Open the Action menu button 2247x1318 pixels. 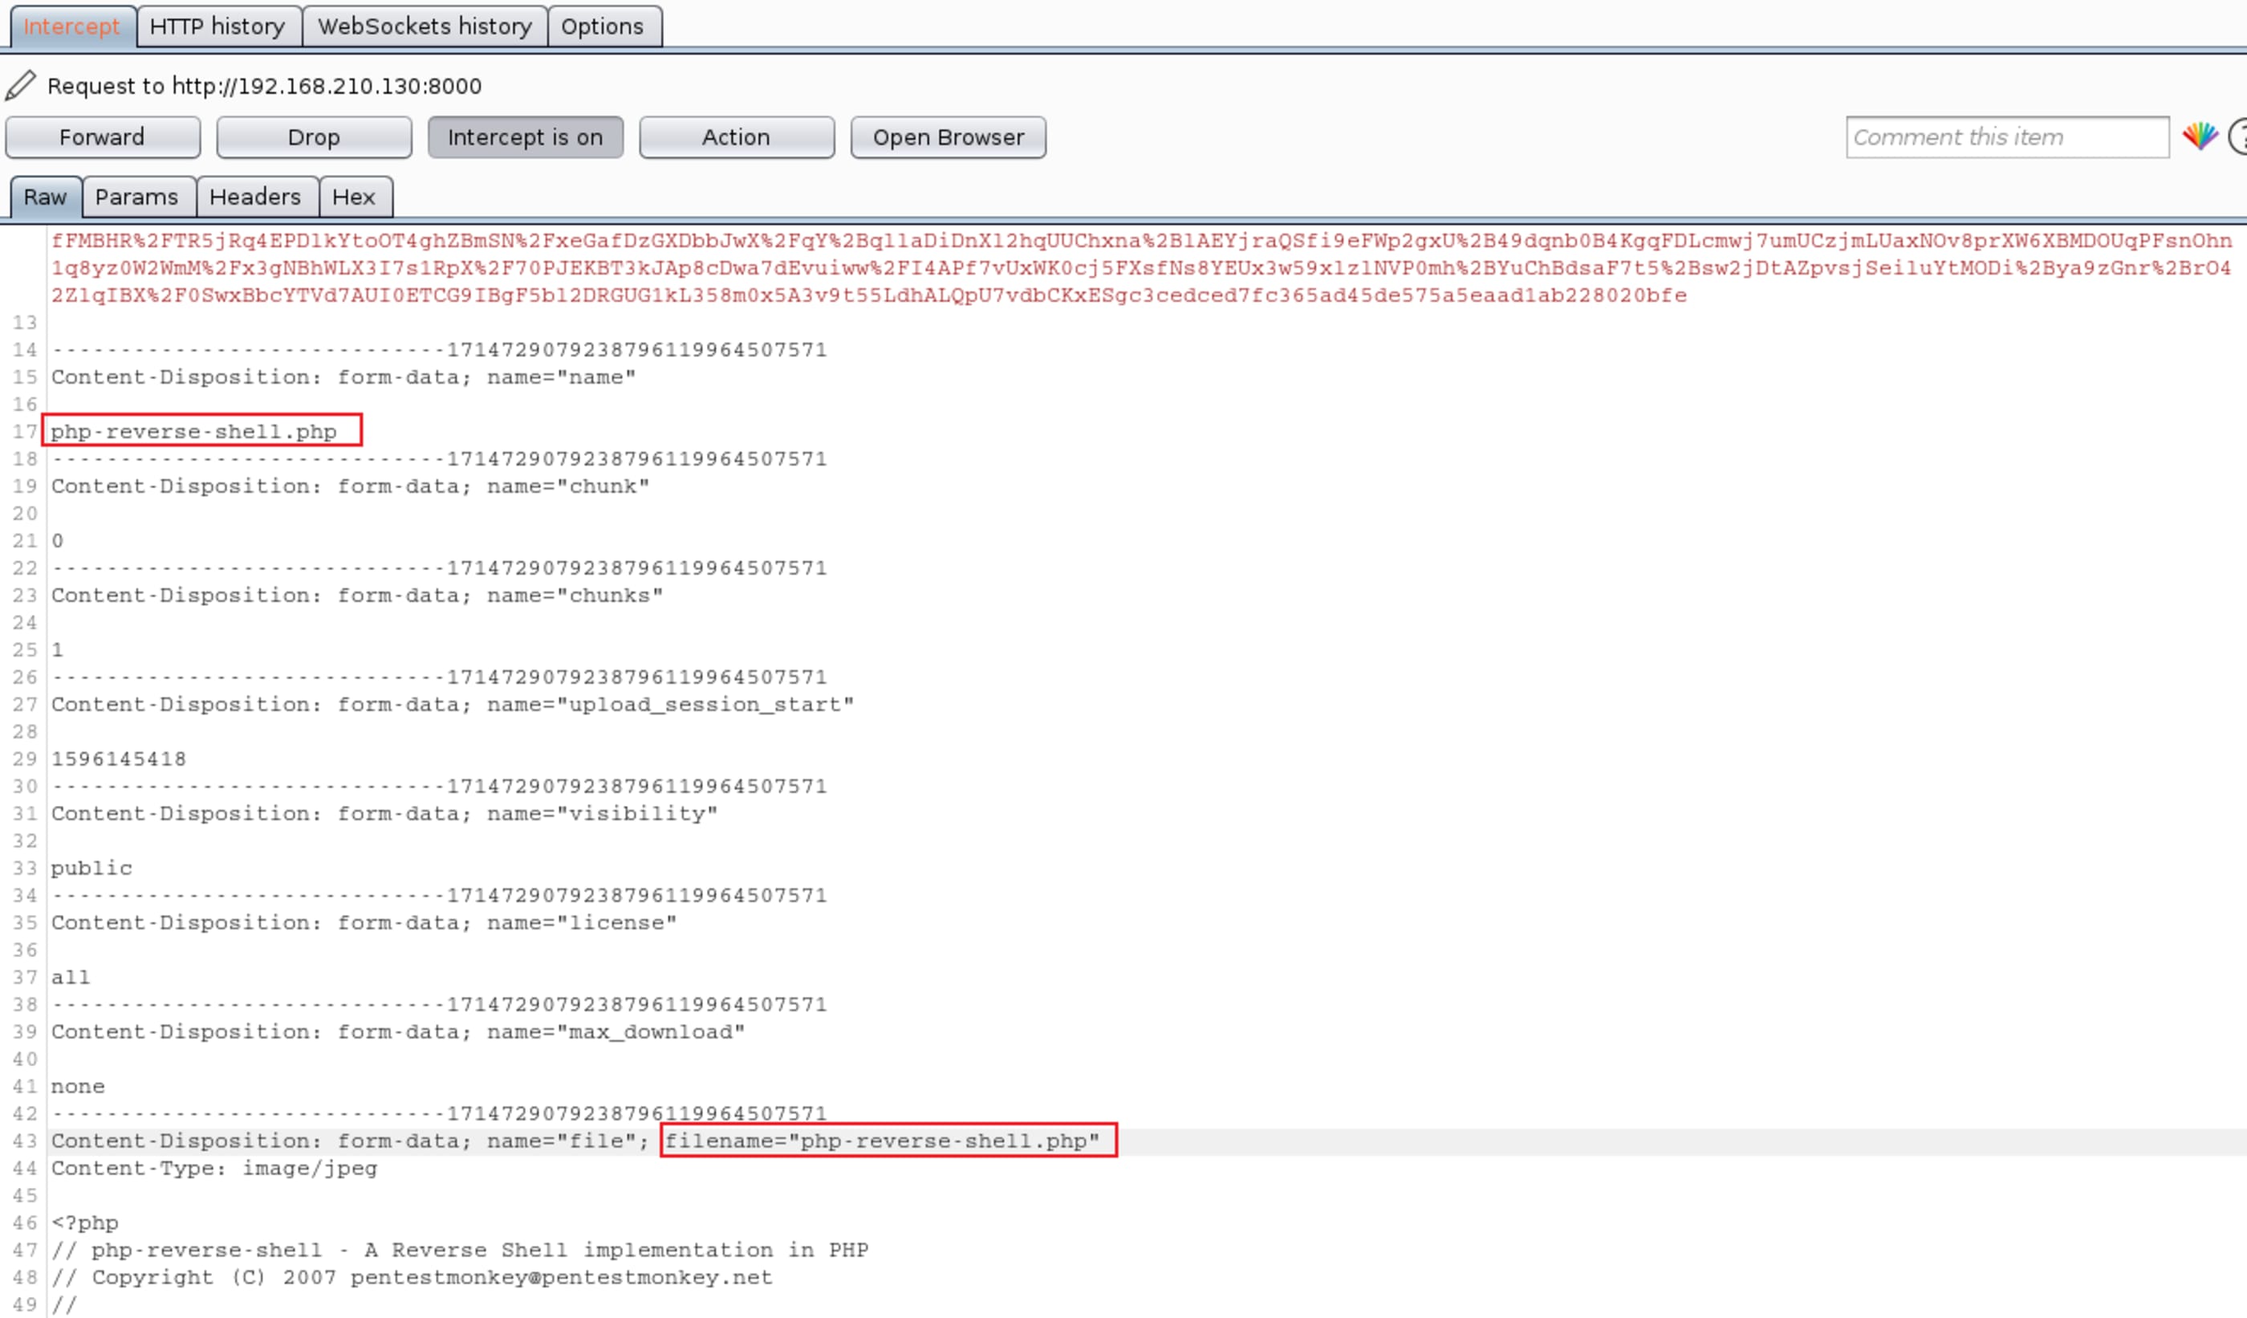[x=737, y=137]
